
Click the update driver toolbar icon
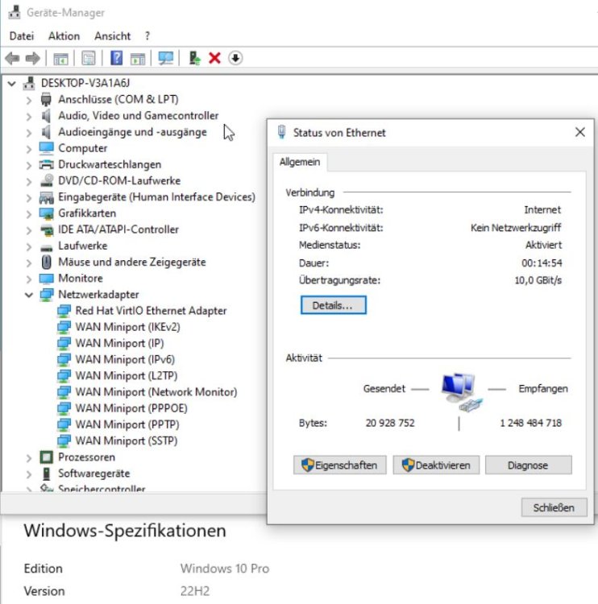point(195,59)
